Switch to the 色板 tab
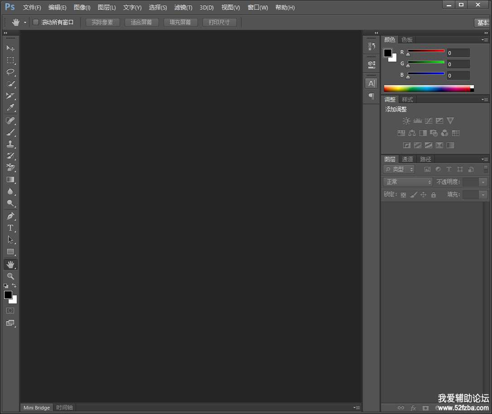The image size is (492, 414). (x=407, y=40)
